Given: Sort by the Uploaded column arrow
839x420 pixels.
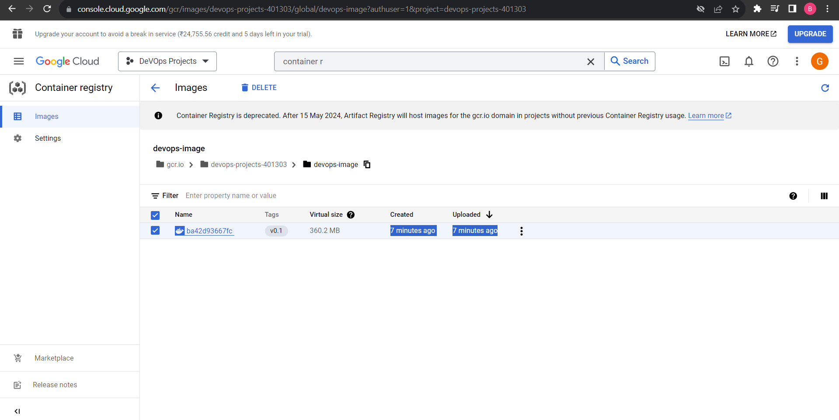Looking at the screenshot, I should coord(489,215).
